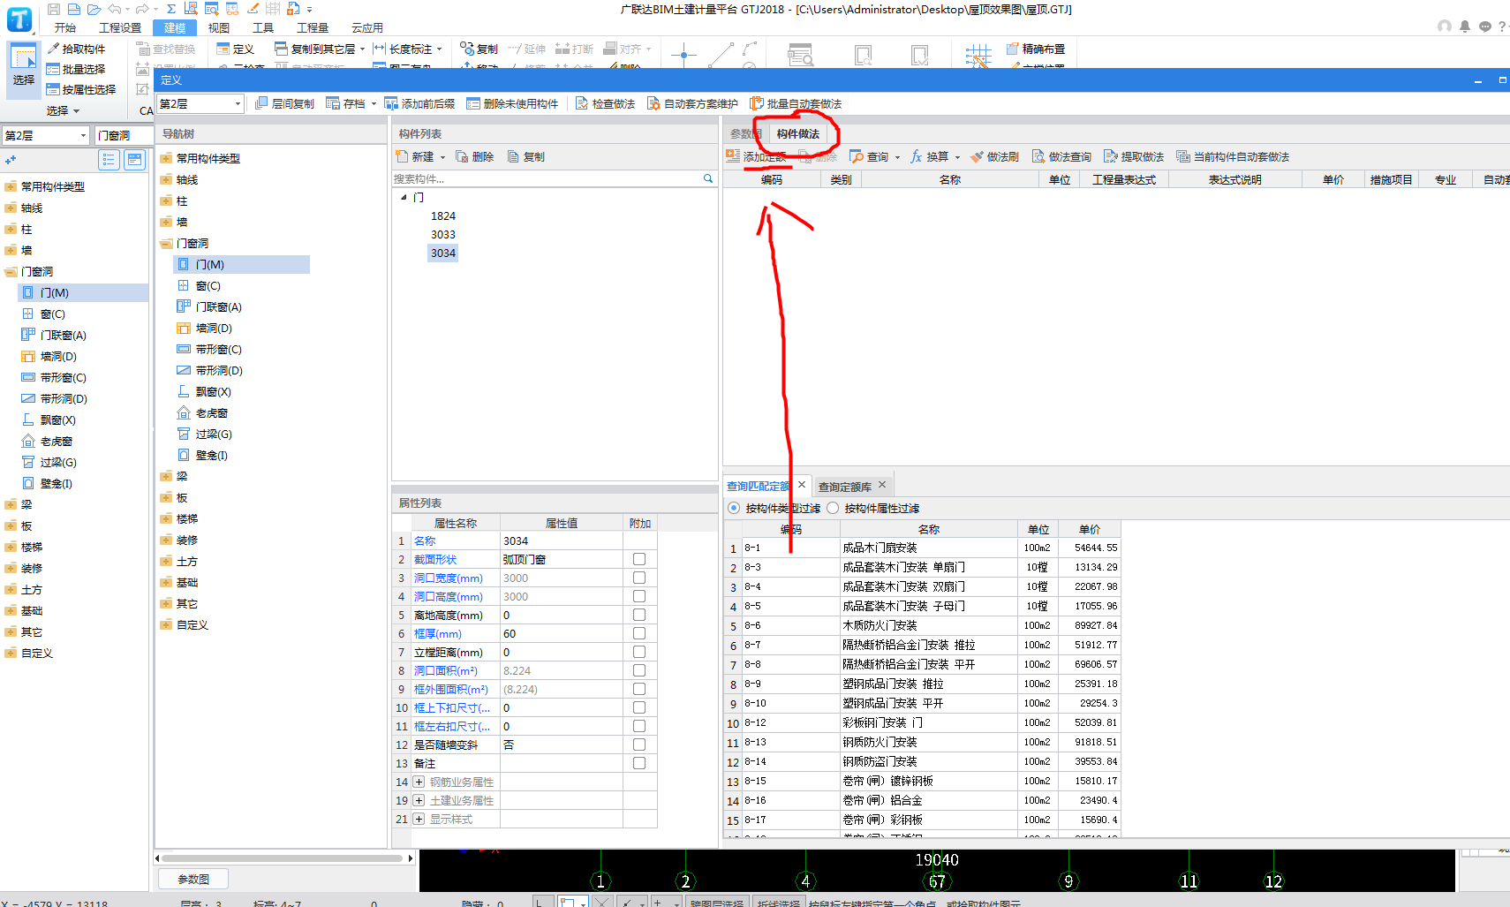This screenshot has width=1510, height=907.
Task: Click 新建 in the component list
Action: pyautogui.click(x=415, y=156)
